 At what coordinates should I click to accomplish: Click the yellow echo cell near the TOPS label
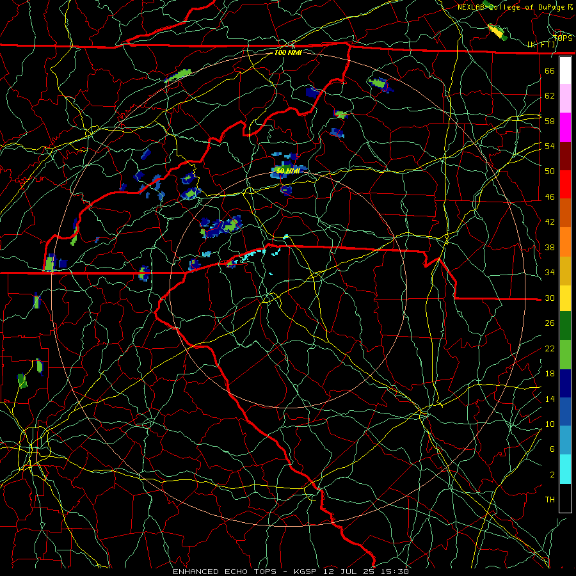497,31
